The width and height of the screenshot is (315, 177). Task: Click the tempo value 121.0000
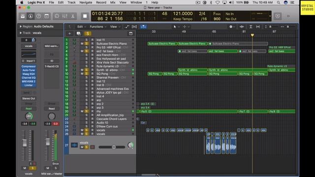pyautogui.click(x=183, y=14)
